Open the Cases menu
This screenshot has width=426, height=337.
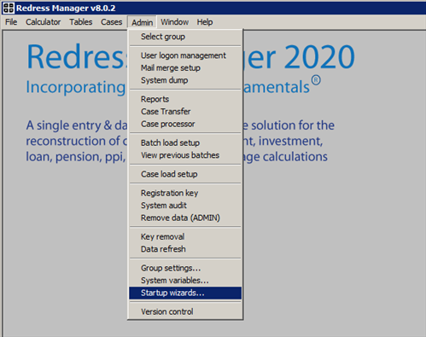point(111,22)
